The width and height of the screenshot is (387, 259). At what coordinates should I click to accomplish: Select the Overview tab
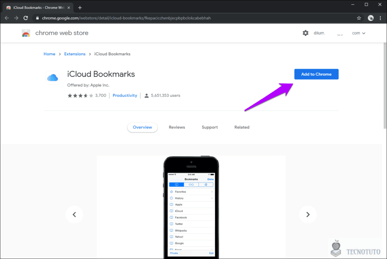[x=142, y=127]
